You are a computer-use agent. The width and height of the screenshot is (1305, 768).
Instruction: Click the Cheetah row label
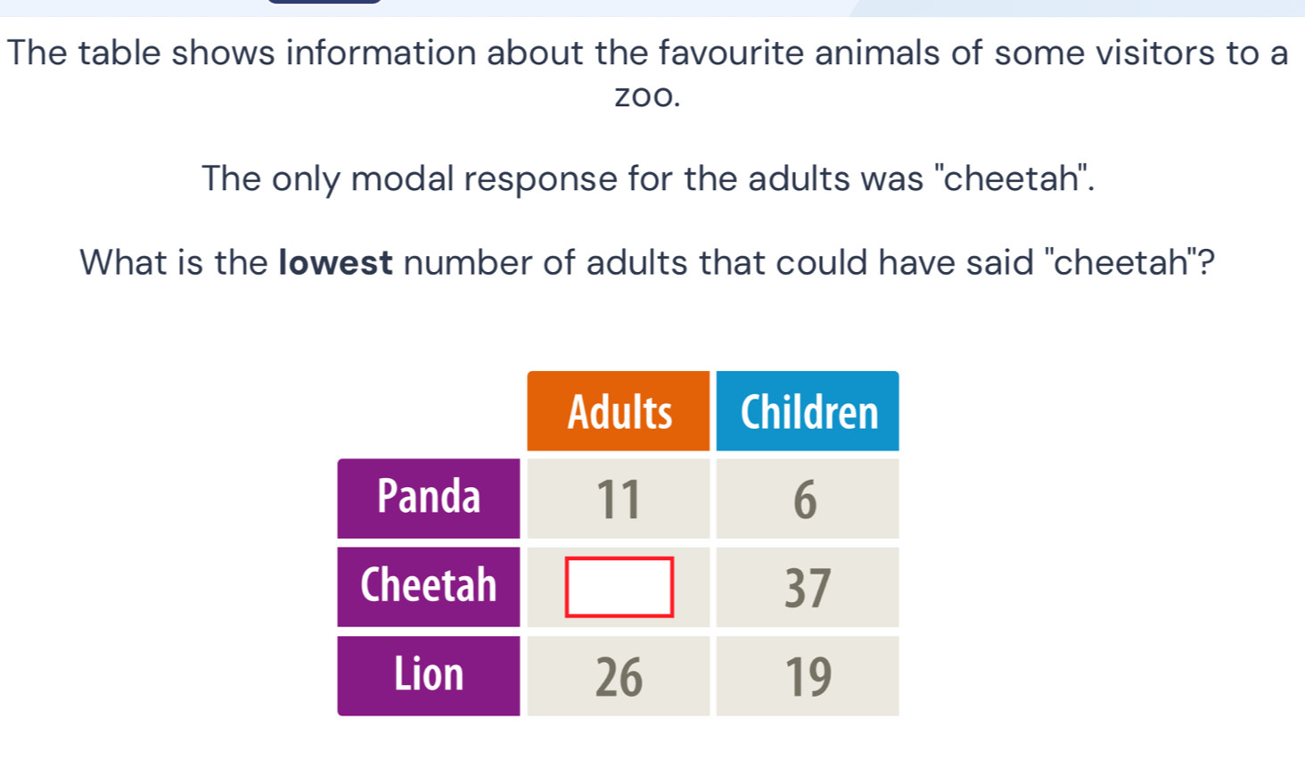[x=429, y=587]
